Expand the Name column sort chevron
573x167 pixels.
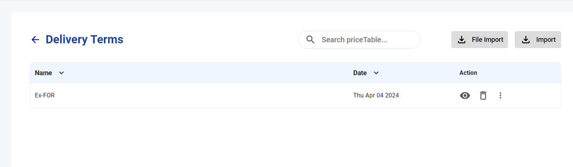pos(62,73)
